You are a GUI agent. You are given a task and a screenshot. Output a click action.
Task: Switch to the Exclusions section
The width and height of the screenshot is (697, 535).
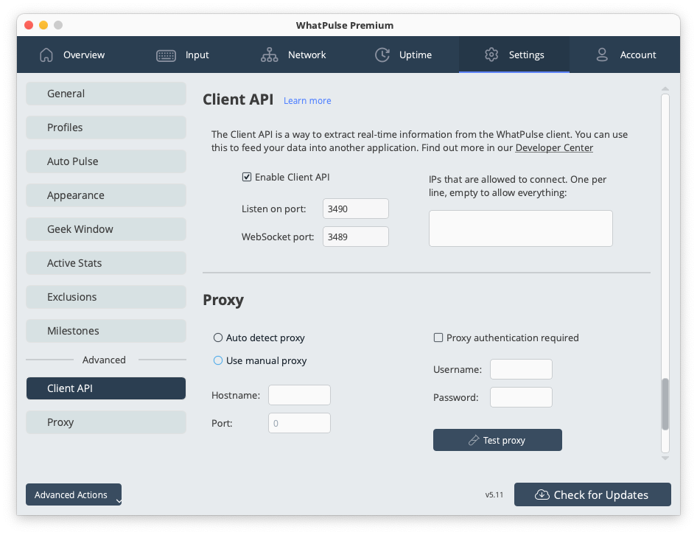(105, 297)
